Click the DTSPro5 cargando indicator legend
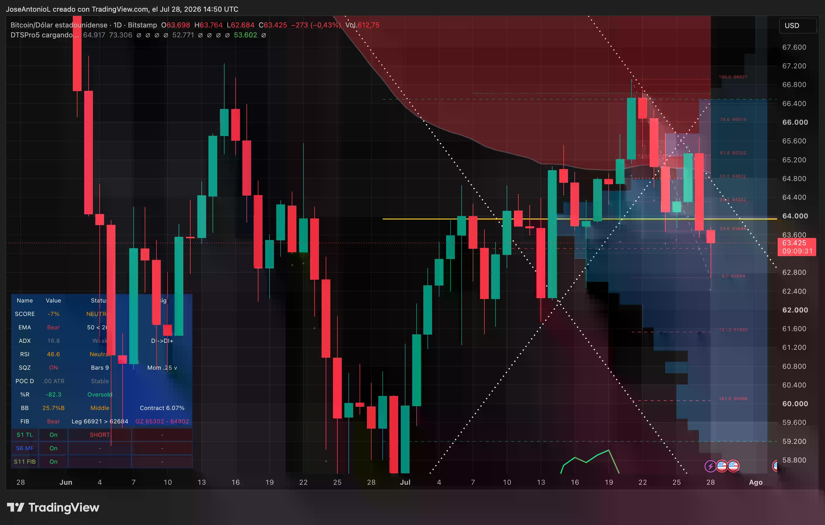Image resolution: width=825 pixels, height=525 pixels. (x=44, y=35)
